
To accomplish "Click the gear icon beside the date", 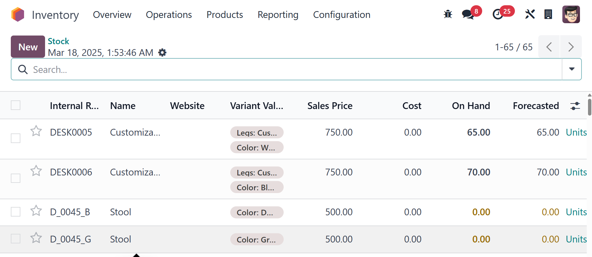I will pyautogui.click(x=162, y=53).
